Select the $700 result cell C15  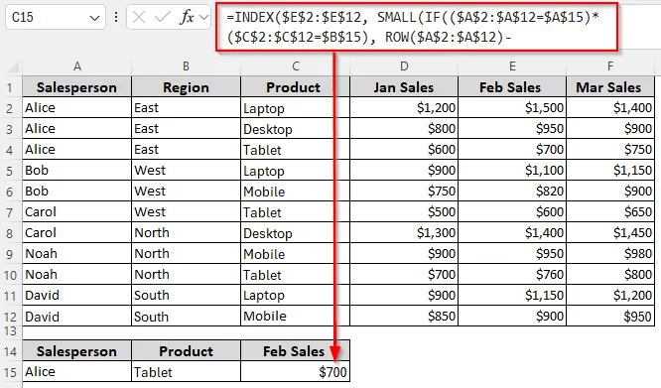pos(295,371)
